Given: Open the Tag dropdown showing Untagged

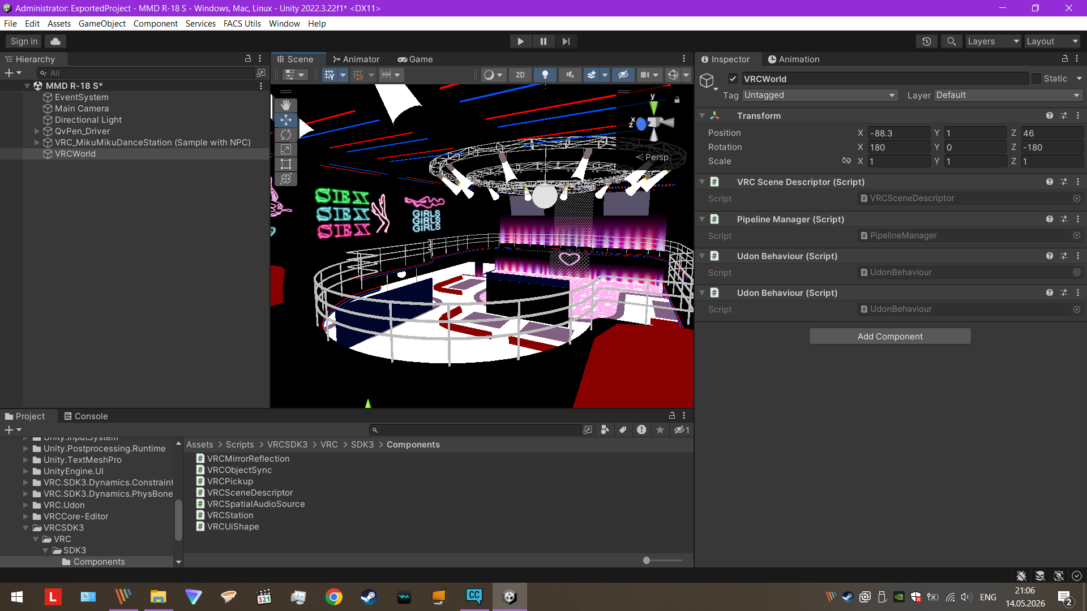Looking at the screenshot, I should [x=820, y=95].
